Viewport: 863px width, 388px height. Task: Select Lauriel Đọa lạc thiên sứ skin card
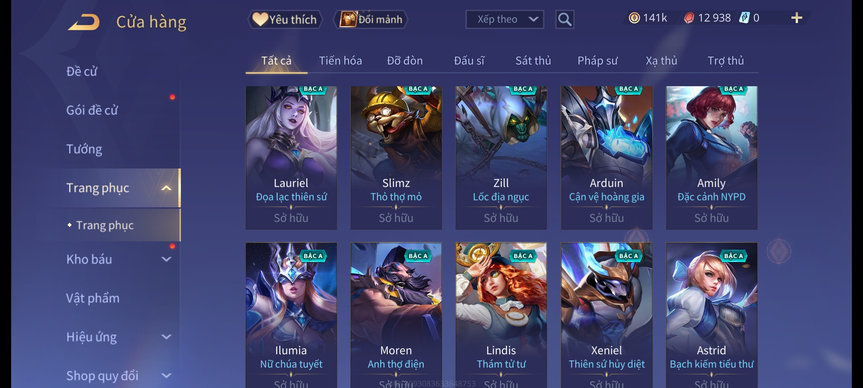(291, 158)
